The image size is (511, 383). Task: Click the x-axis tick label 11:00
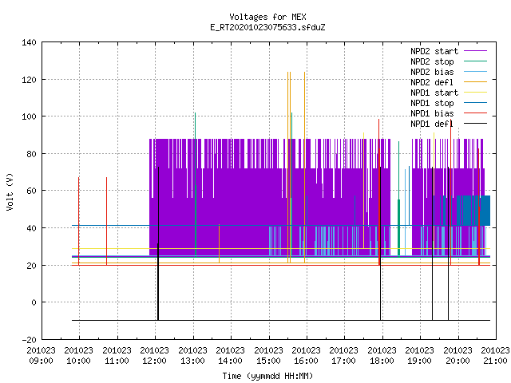[117, 361]
